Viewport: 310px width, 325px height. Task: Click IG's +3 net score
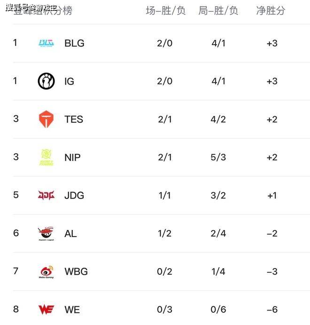pyautogui.click(x=272, y=81)
